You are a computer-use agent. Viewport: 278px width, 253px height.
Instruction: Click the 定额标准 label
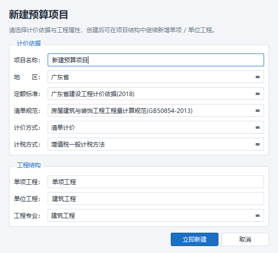(x=27, y=94)
